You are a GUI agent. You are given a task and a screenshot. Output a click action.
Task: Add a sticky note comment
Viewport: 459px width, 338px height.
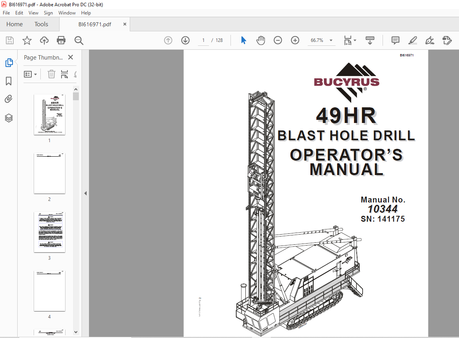coord(395,40)
